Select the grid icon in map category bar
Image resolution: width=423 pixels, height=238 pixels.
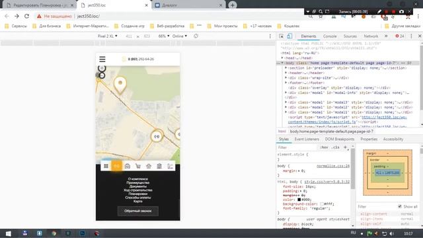coord(106,166)
